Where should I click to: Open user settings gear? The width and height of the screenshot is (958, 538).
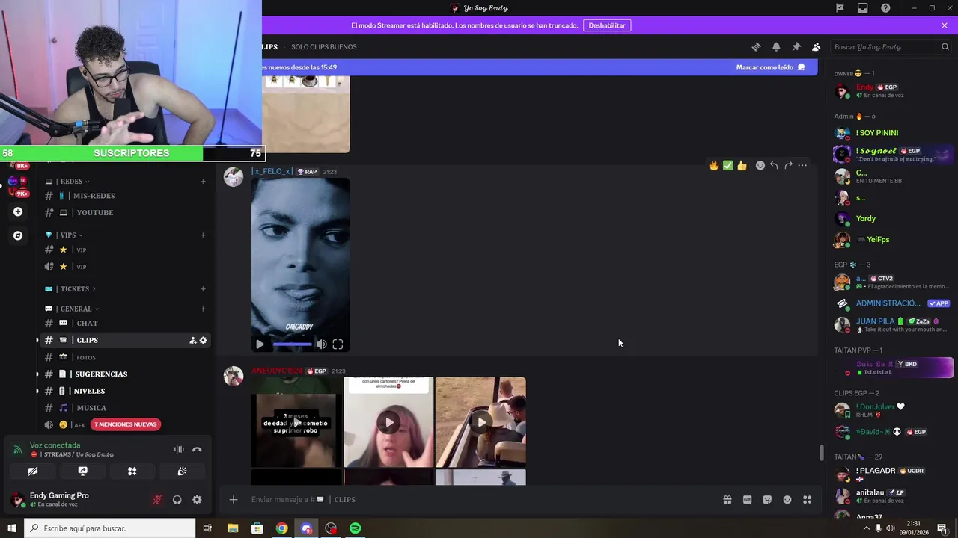tap(197, 500)
